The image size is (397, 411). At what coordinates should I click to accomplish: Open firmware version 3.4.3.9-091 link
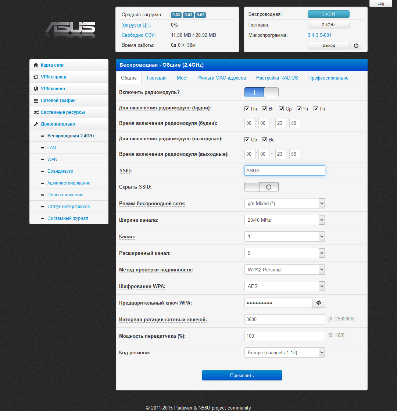pyautogui.click(x=319, y=35)
